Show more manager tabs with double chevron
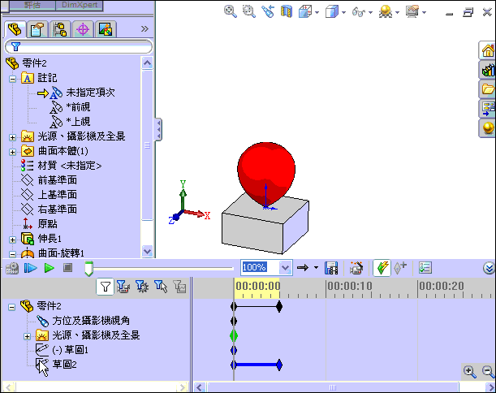The image size is (496, 393). 144,28
